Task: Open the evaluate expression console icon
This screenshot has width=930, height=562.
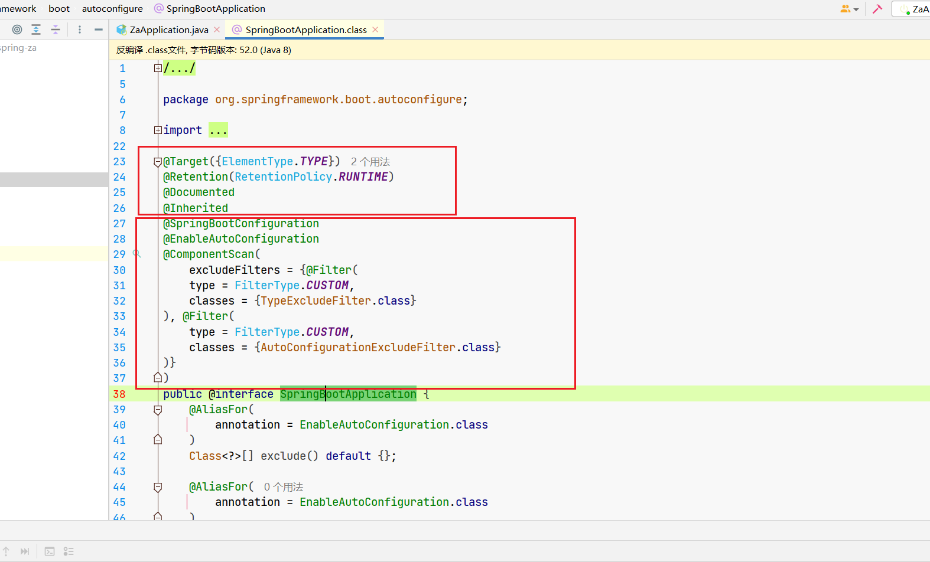Action: [x=50, y=551]
